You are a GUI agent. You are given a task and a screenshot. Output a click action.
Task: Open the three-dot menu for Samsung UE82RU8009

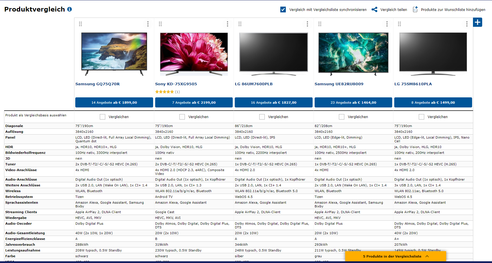tap(387, 24)
